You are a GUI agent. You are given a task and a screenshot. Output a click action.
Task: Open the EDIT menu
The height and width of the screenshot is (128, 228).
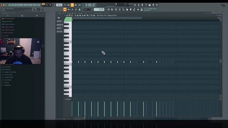[13, 5]
